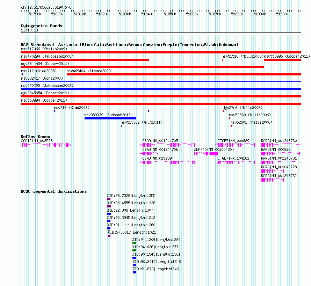Click the dgv27n6 (Mills2006) label
Viewport: 311px width, 286px height.
pos(243,108)
